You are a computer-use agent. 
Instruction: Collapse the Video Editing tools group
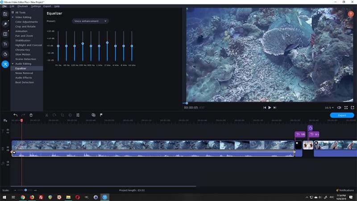click(x=12, y=17)
